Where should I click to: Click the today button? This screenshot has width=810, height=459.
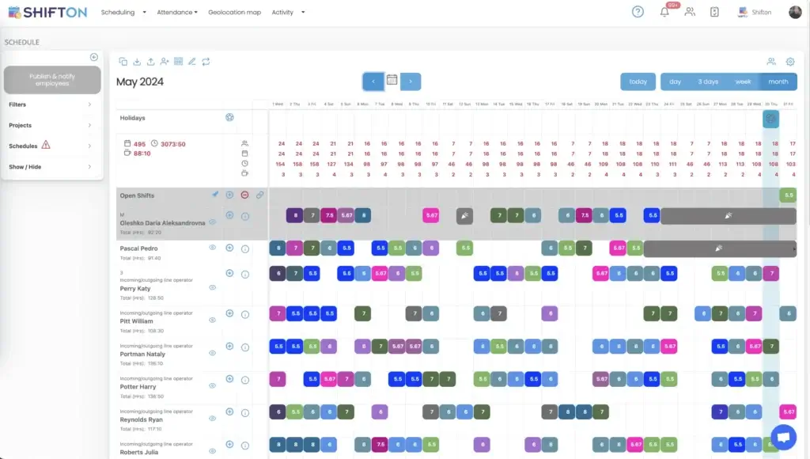point(638,82)
